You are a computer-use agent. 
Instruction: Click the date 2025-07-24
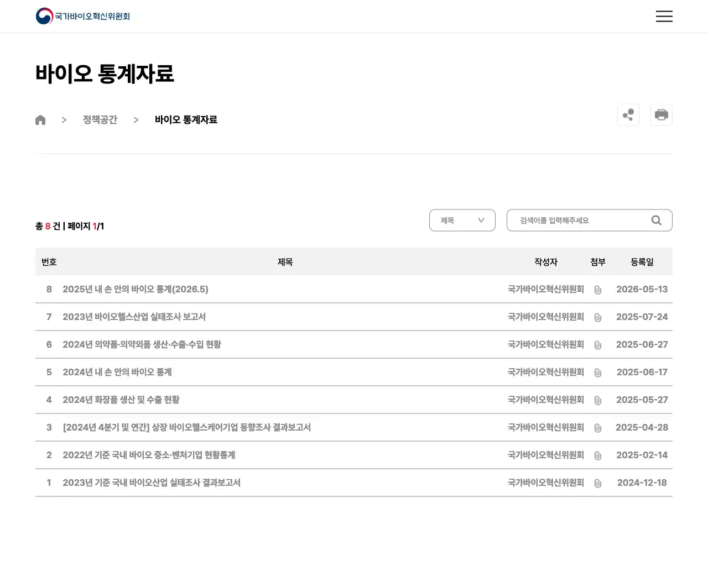tap(642, 317)
